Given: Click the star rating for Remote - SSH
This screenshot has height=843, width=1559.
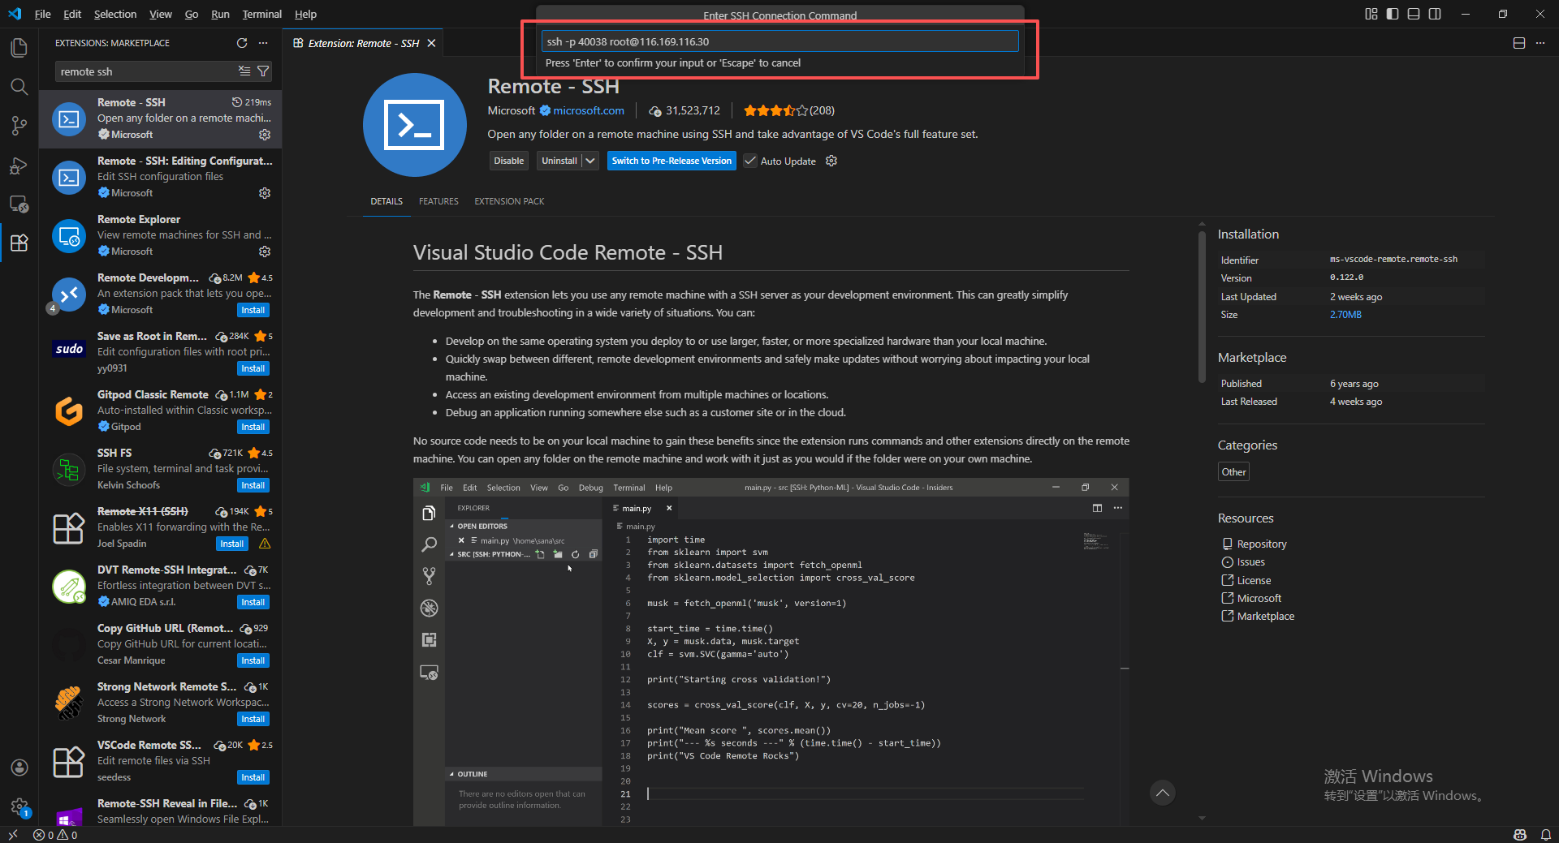Looking at the screenshot, I should click(788, 110).
